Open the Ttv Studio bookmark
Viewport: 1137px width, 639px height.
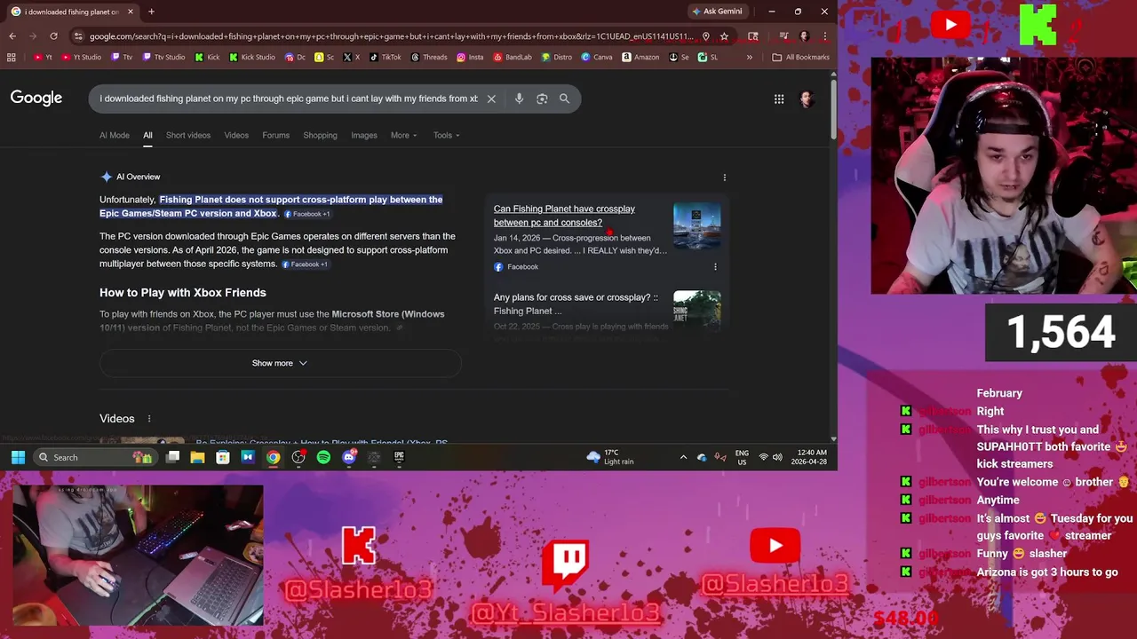pos(163,58)
